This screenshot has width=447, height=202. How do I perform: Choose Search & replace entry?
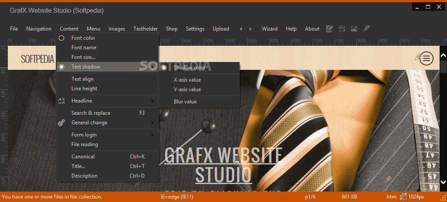(x=107, y=113)
